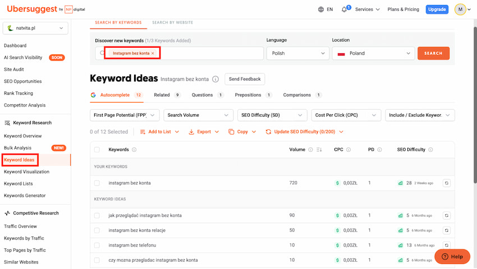Screen dimensions: 477x269
Task: Click the M profile avatar
Action: click(460, 10)
